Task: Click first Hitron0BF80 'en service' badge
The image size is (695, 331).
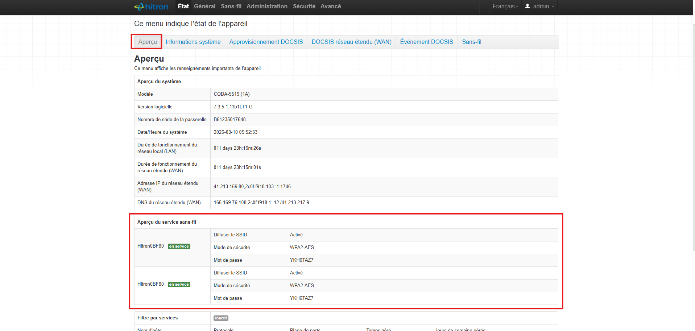Action: (x=179, y=246)
